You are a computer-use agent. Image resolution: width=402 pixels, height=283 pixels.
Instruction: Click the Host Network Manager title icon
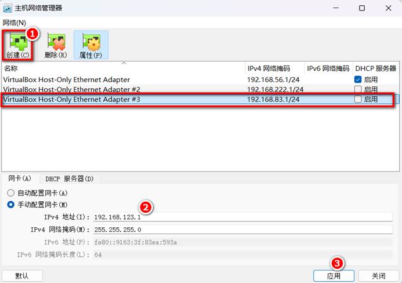click(x=7, y=8)
